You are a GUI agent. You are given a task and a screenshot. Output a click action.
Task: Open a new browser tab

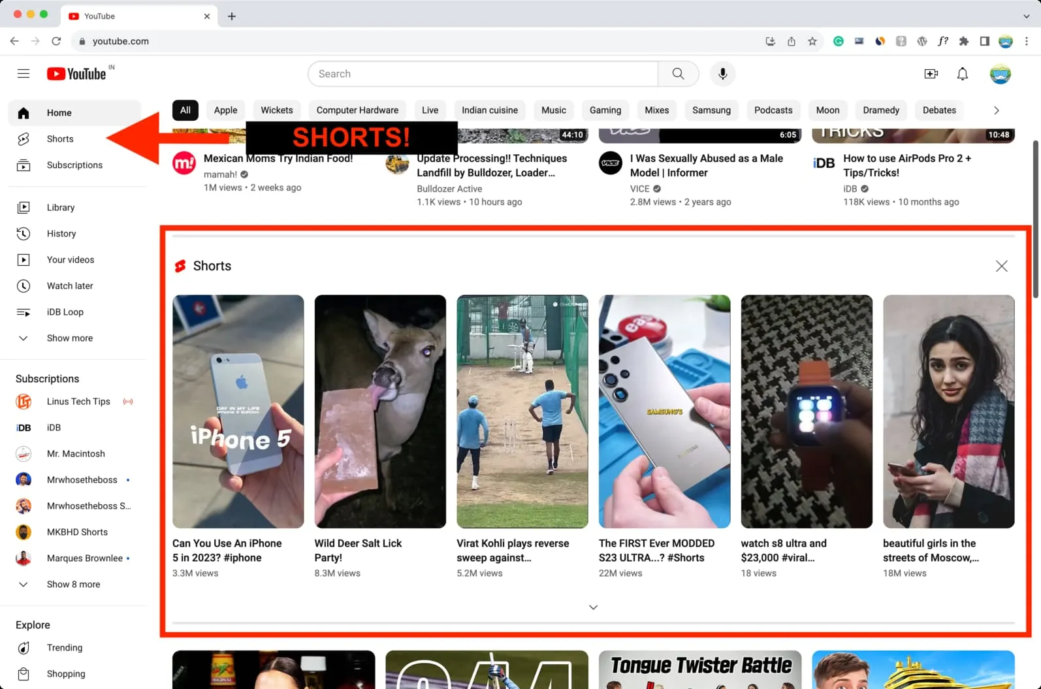pyautogui.click(x=232, y=16)
